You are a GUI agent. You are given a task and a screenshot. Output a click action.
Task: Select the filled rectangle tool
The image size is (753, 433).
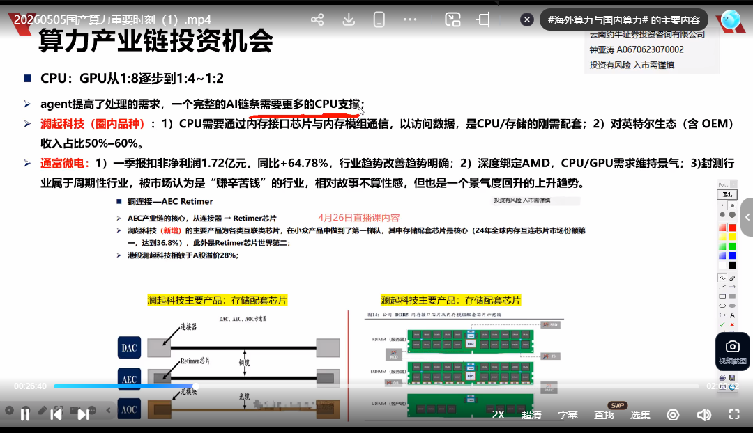732,297
